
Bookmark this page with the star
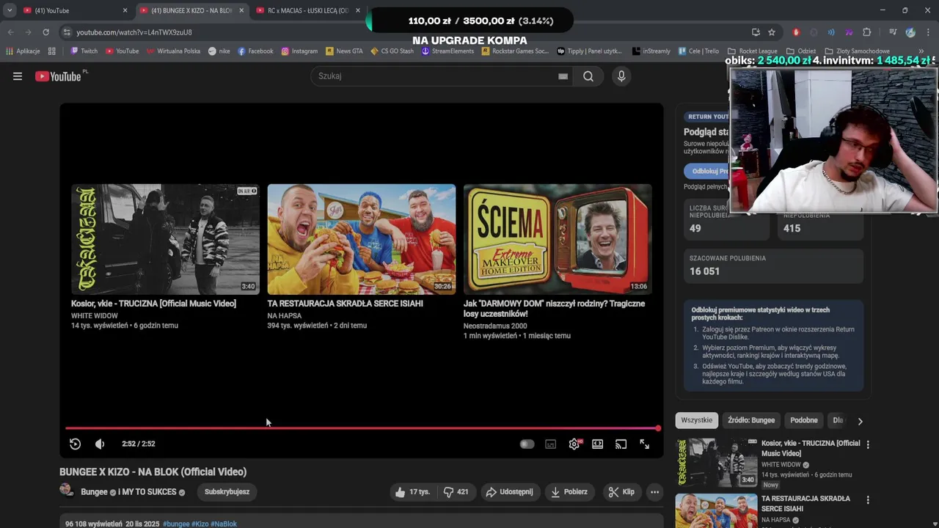(772, 32)
